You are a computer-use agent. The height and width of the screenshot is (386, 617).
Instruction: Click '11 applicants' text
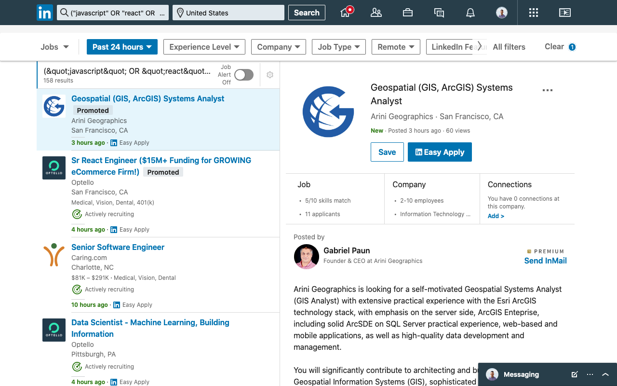pyautogui.click(x=322, y=214)
